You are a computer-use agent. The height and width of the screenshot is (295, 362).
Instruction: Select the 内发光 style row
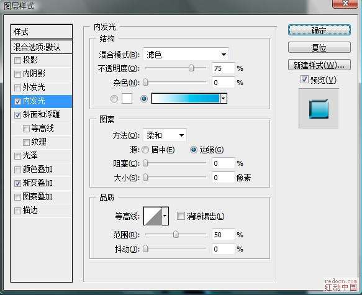(x=42, y=101)
